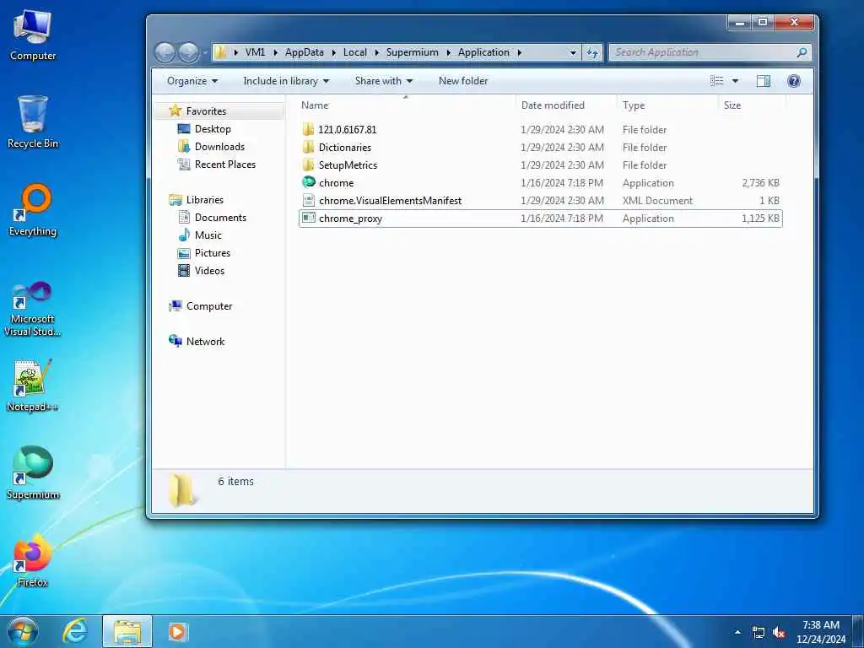Click the Explorer Forward button
The height and width of the screenshot is (648, 864).
(188, 52)
